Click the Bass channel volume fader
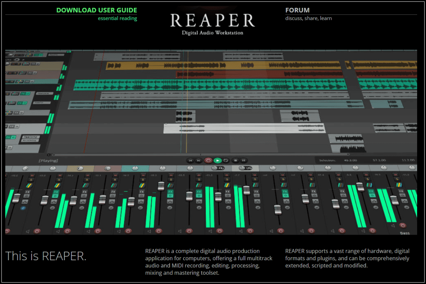The width and height of the screenshot is (426, 284). [x=394, y=200]
